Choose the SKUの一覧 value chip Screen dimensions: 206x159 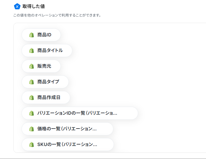(x=68, y=145)
